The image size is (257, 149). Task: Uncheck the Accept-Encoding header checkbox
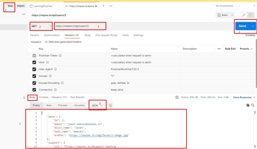pyautogui.click(x=34, y=83)
